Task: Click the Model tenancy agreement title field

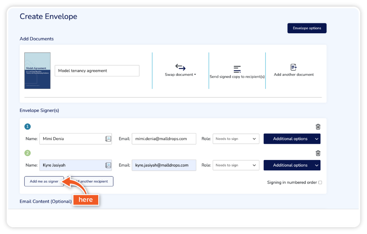Action: [97, 71]
